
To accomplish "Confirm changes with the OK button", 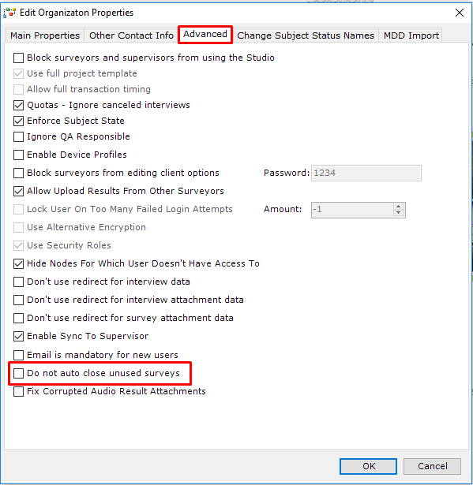I will click(x=368, y=466).
